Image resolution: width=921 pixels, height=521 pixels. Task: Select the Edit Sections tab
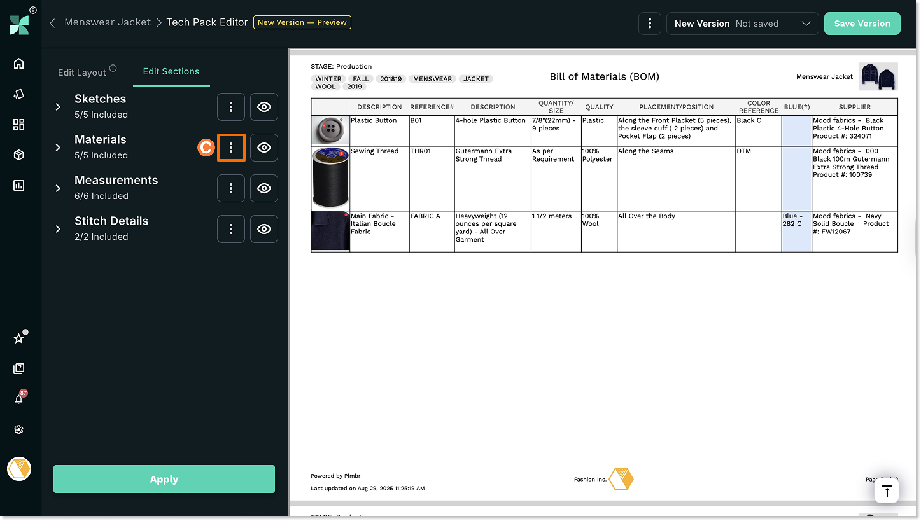tap(171, 71)
